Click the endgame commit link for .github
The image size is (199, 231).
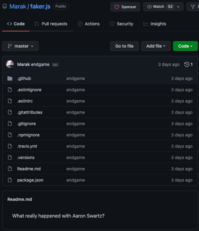(76, 78)
